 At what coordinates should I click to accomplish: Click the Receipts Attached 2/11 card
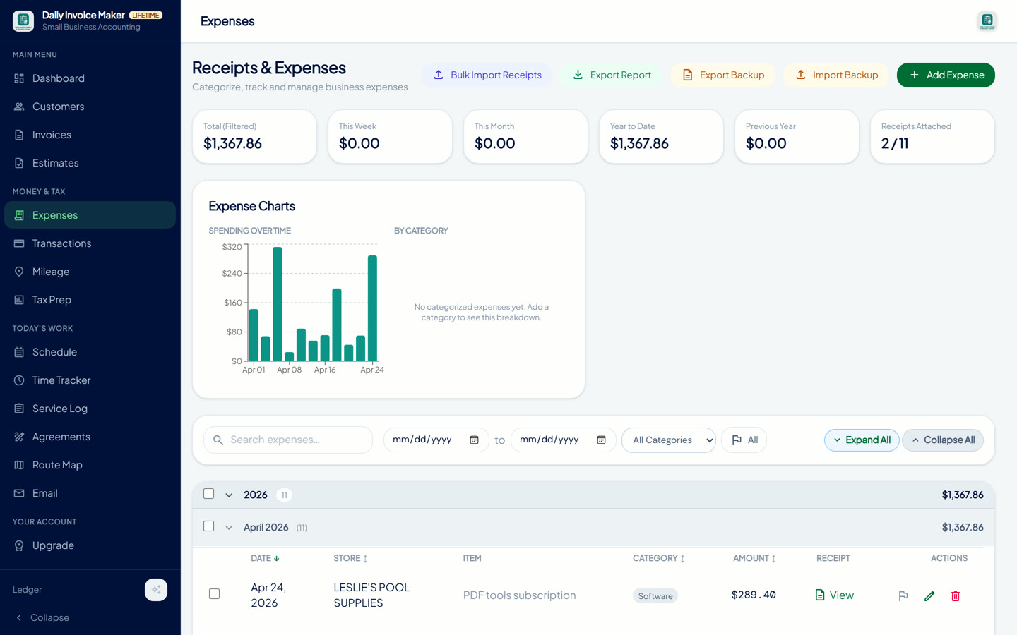click(932, 136)
